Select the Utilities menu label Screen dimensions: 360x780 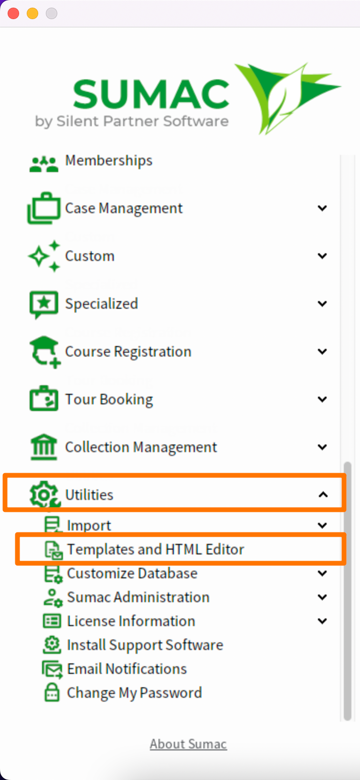[x=89, y=495]
